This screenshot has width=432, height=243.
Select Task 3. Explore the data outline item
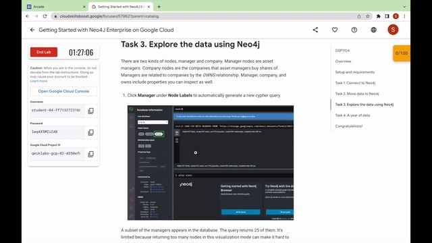[364, 105]
